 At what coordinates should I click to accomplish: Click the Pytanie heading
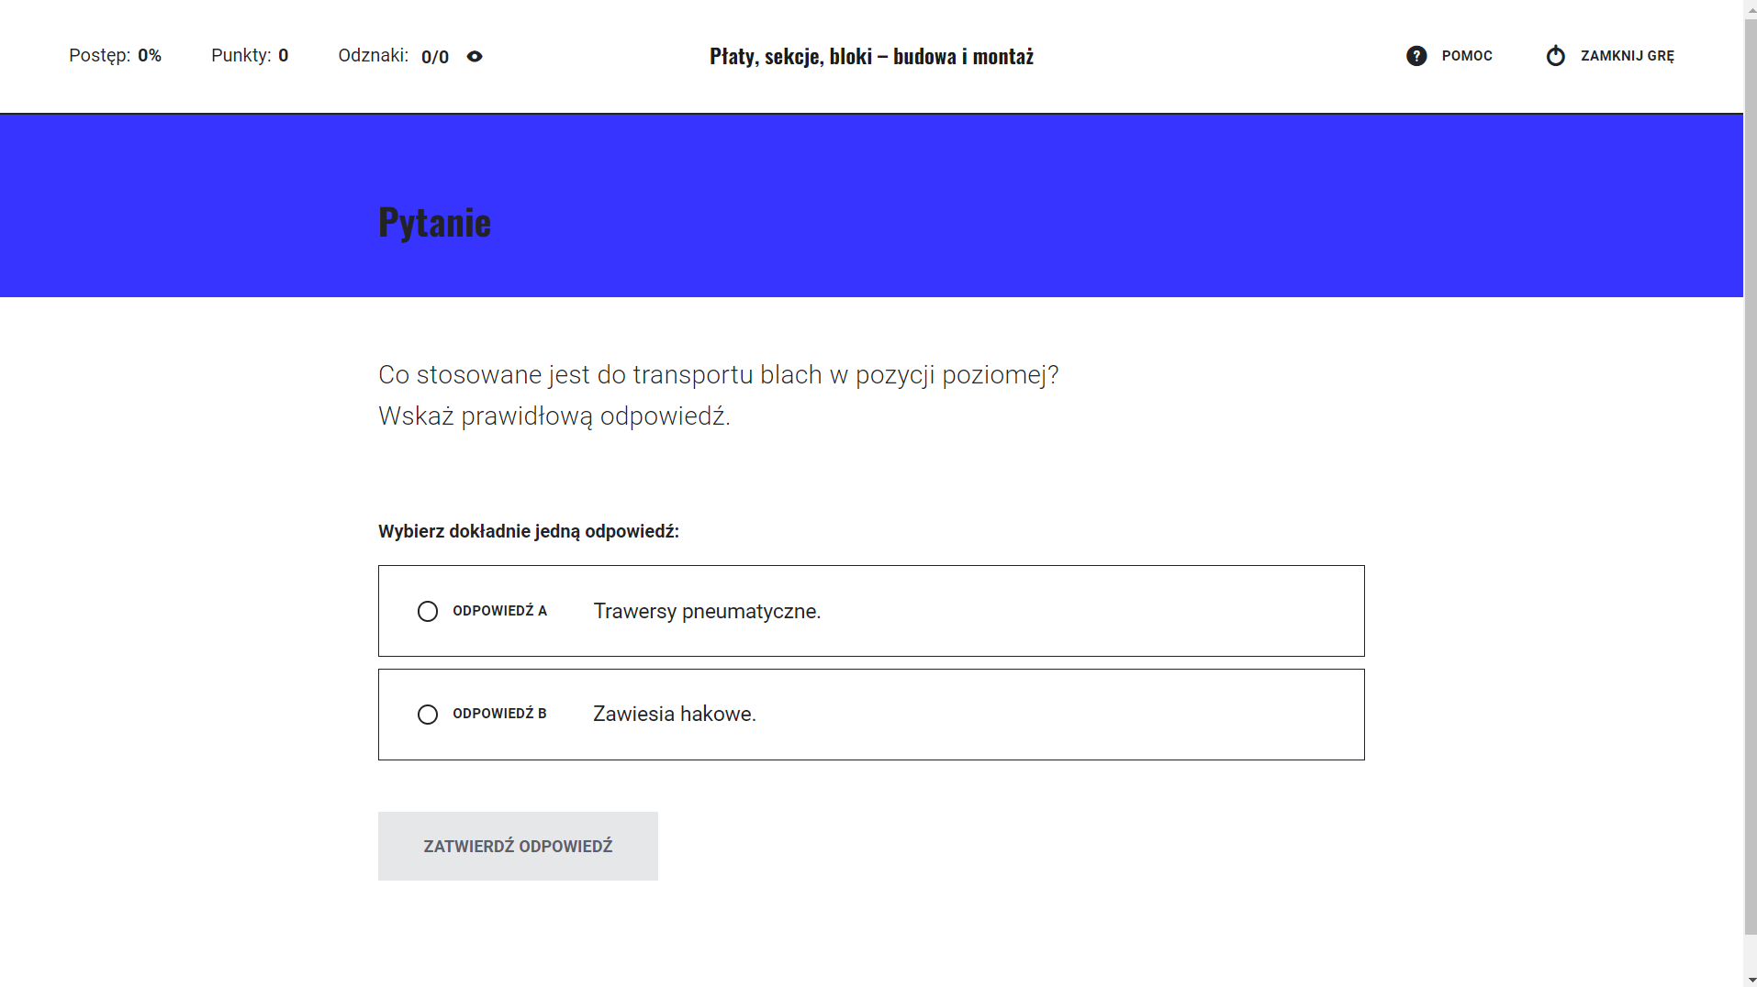(x=434, y=221)
